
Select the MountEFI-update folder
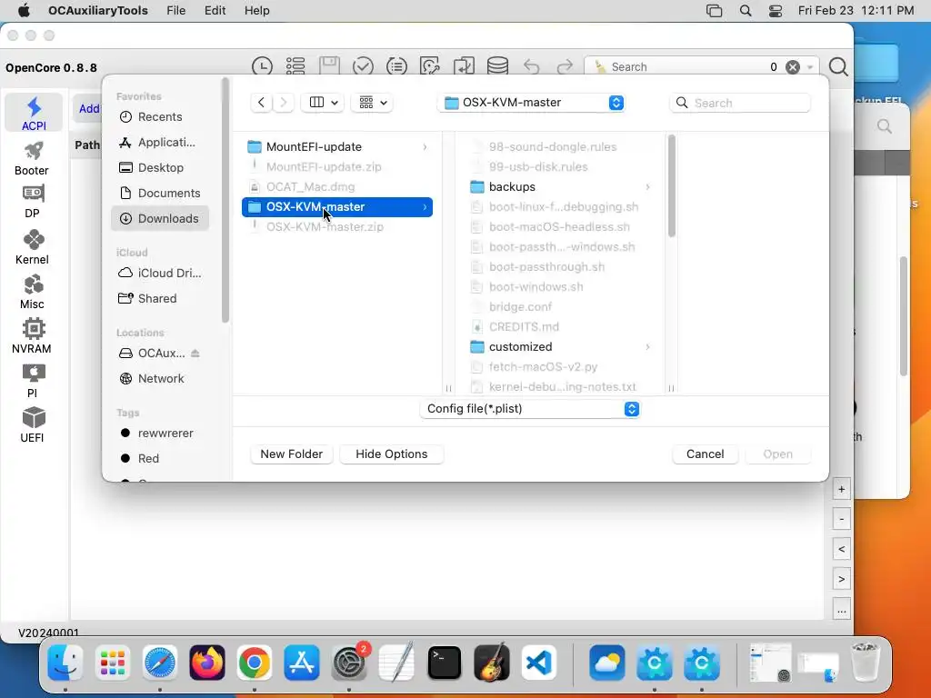[x=336, y=146]
